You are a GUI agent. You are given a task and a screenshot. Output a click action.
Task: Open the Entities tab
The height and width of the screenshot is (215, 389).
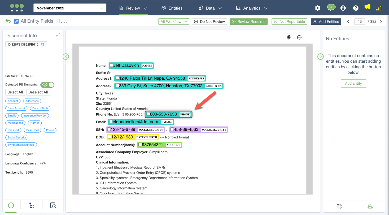click(x=172, y=8)
